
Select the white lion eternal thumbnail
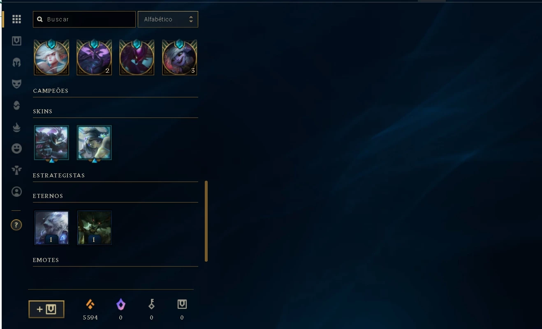tap(51, 228)
